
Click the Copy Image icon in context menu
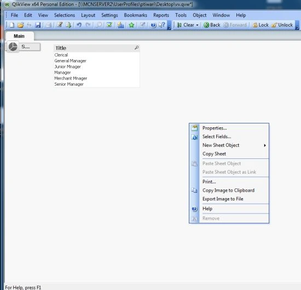(x=194, y=190)
